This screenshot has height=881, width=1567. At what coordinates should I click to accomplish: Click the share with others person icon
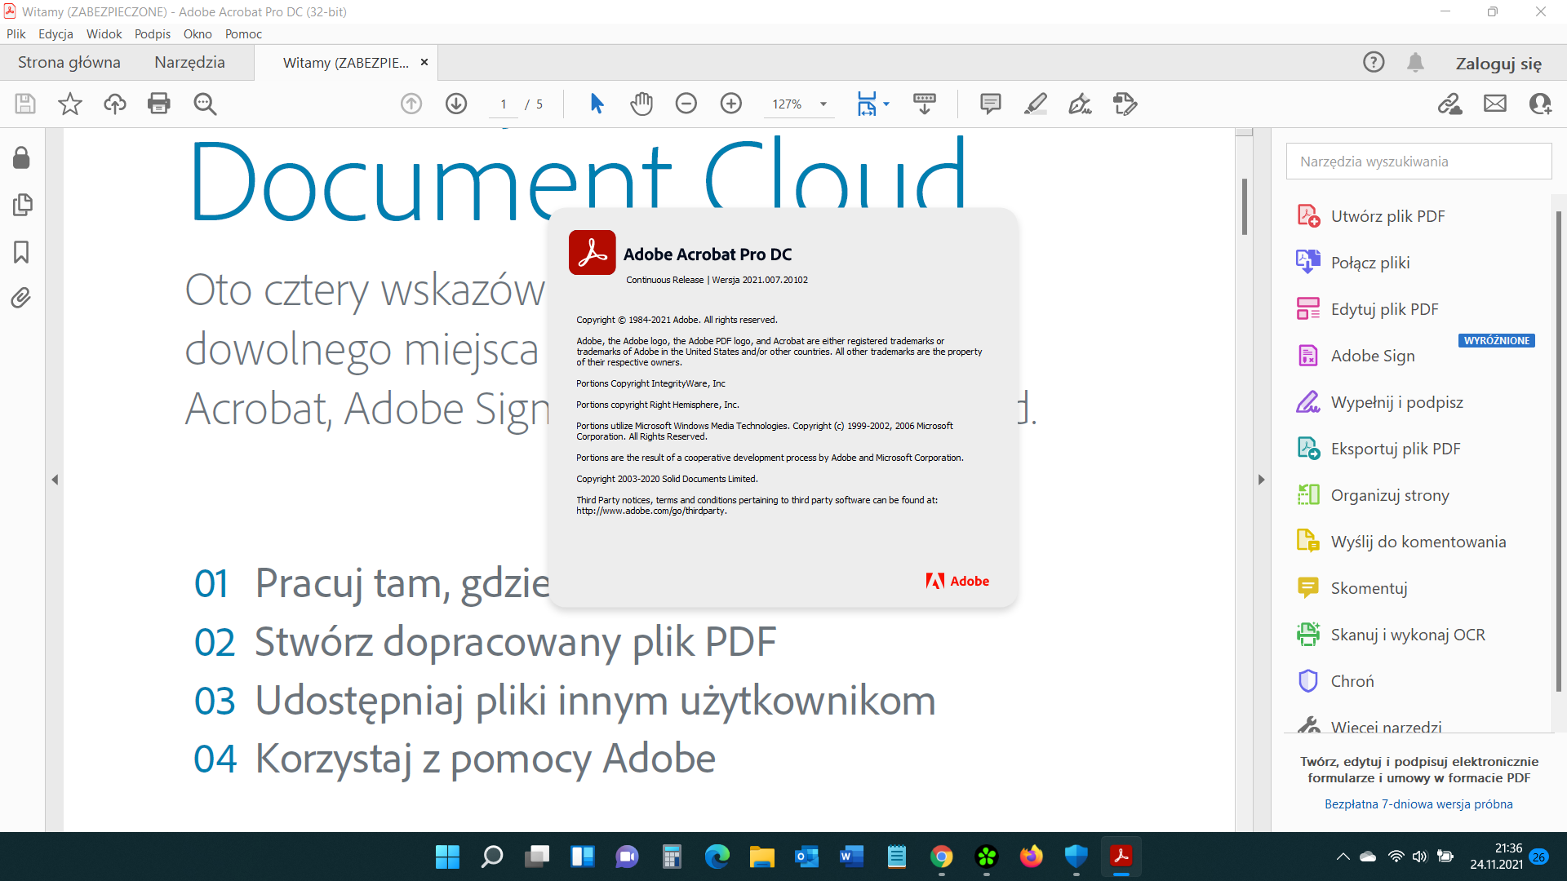[1540, 104]
